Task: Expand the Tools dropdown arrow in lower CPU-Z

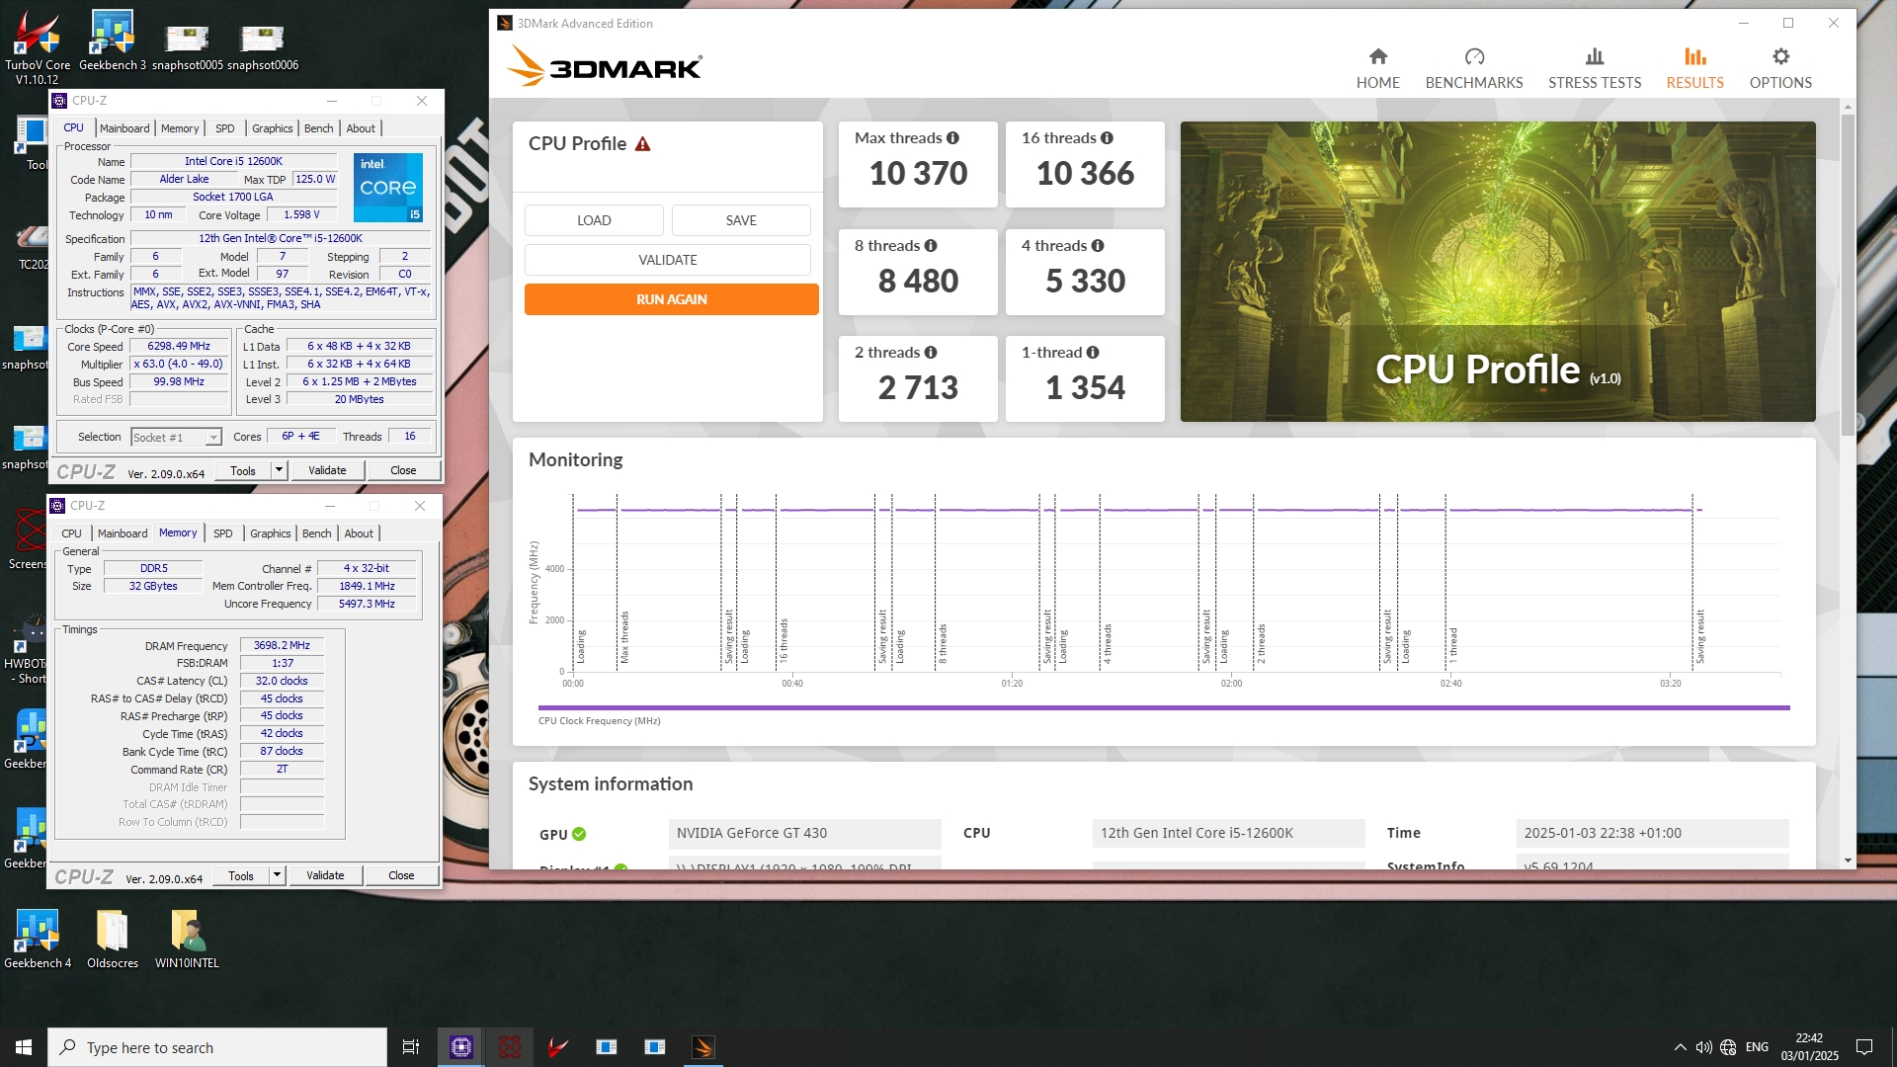Action: (277, 876)
